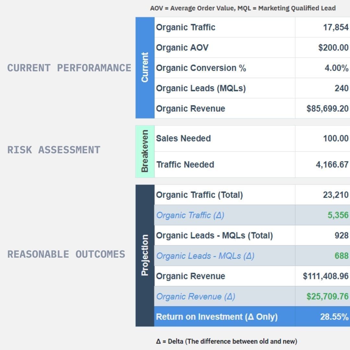
Task: Click the Organic Leads (MQLs) label
Action: pyautogui.click(x=201, y=88)
